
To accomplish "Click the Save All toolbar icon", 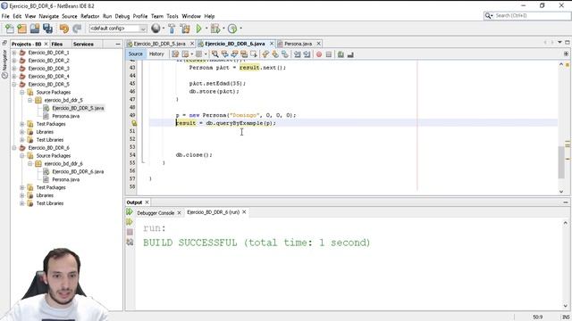I will pyautogui.click(x=47, y=29).
